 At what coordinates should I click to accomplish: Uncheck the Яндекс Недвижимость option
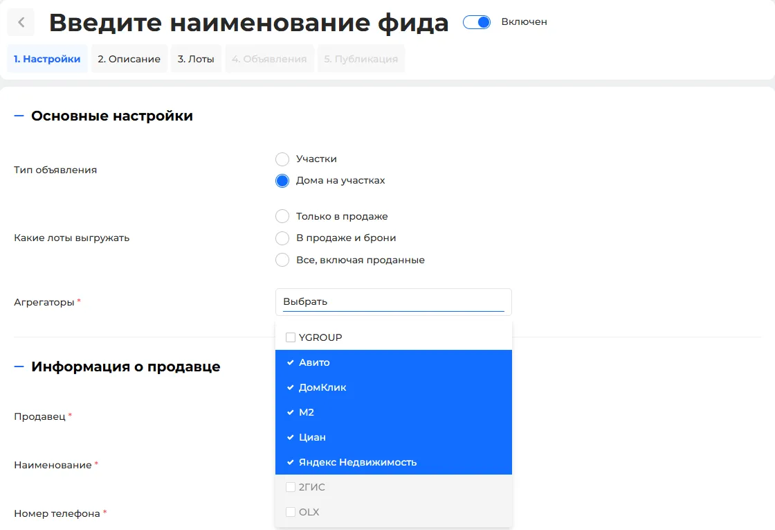pyautogui.click(x=394, y=462)
